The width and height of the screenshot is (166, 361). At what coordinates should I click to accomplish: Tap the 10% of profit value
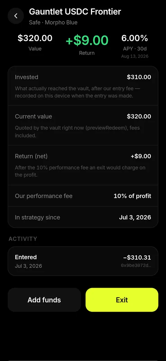132,196
